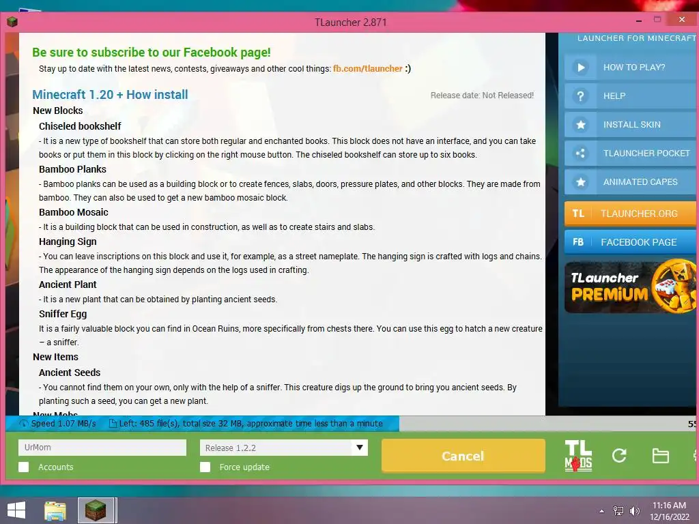The height and width of the screenshot is (524, 699).
Task: Click the Facebook subscribe green headline
Action: click(152, 52)
